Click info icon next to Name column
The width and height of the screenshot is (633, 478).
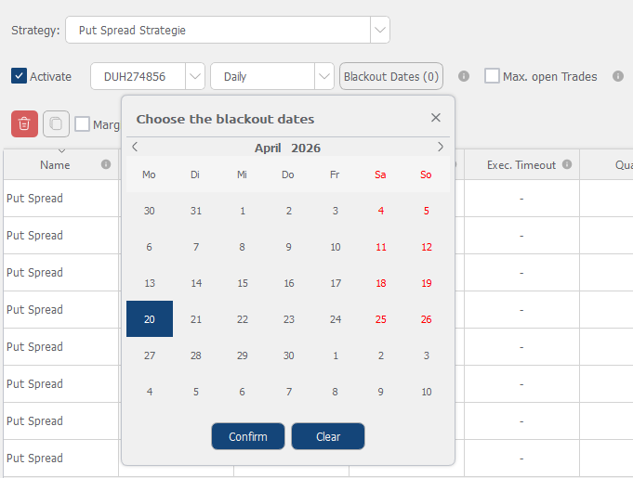106,165
